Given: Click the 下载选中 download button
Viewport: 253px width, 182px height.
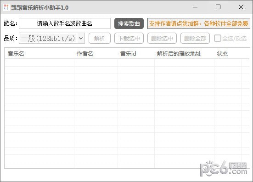Looking at the screenshot, I should pyautogui.click(x=129, y=38).
